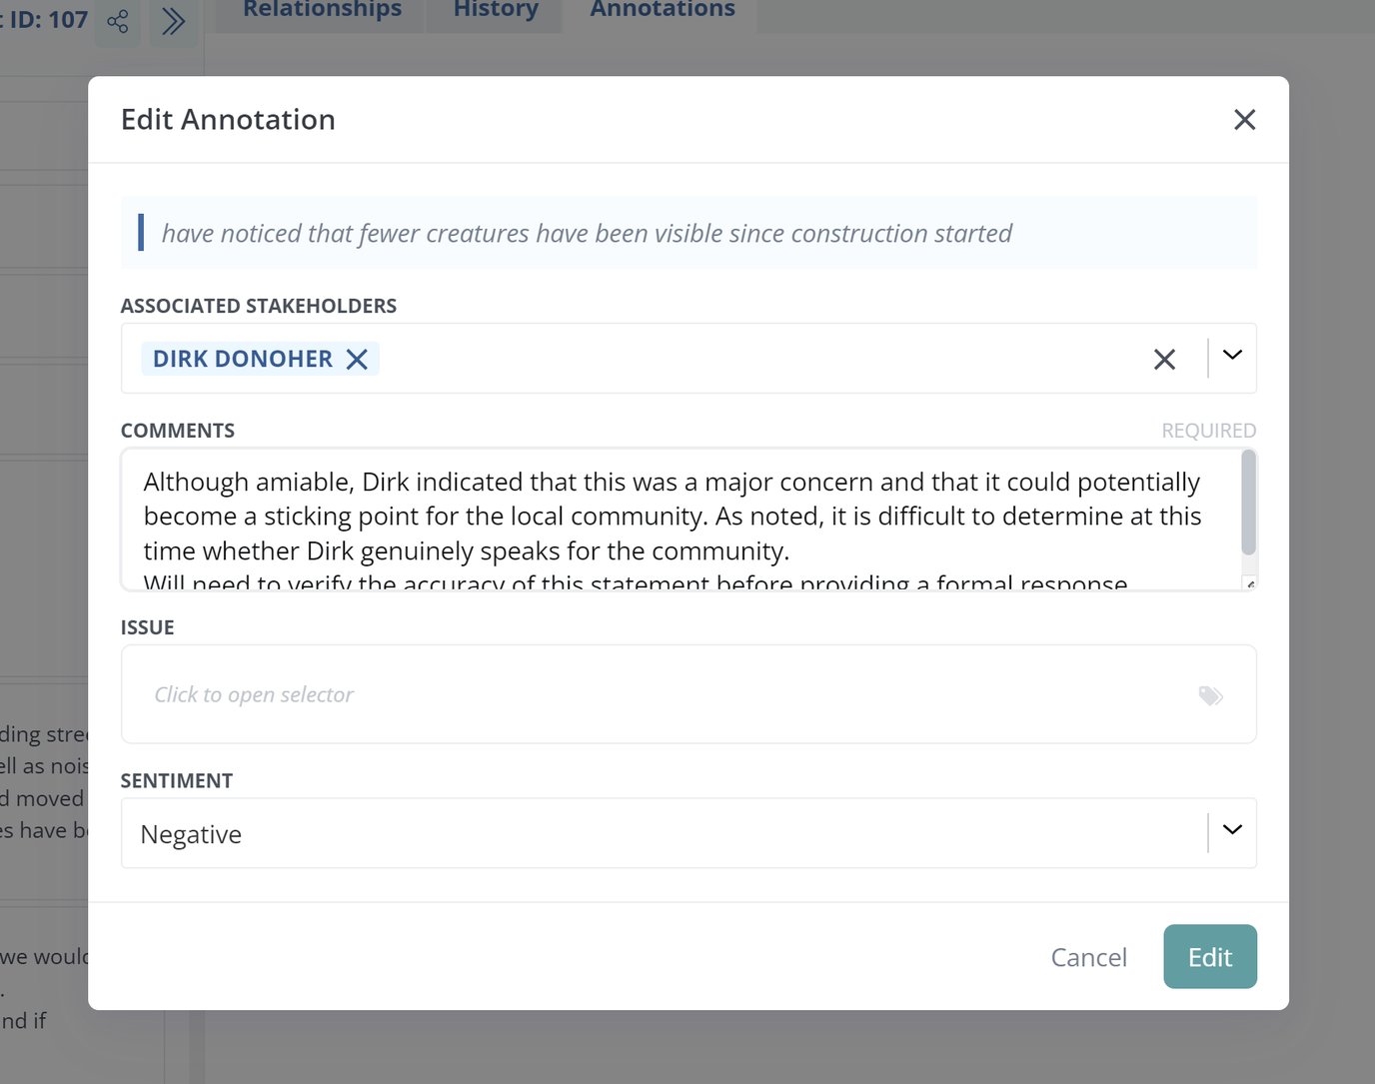1375x1084 pixels.
Task: Dismiss the Edit Annotation dialog
Action: point(1244,120)
